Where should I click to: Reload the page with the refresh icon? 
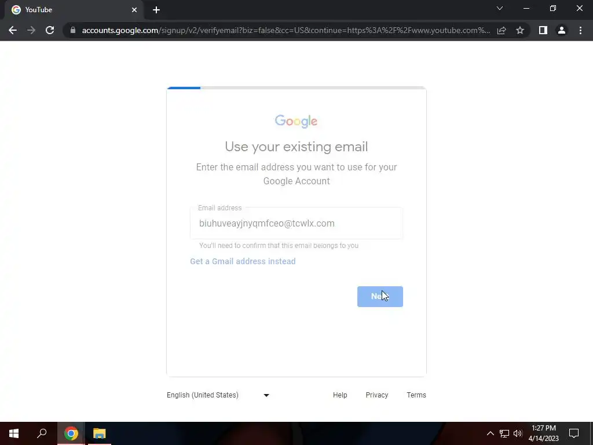[x=50, y=30]
